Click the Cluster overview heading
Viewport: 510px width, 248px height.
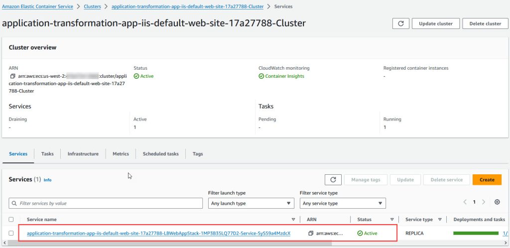pyautogui.click(x=32, y=47)
